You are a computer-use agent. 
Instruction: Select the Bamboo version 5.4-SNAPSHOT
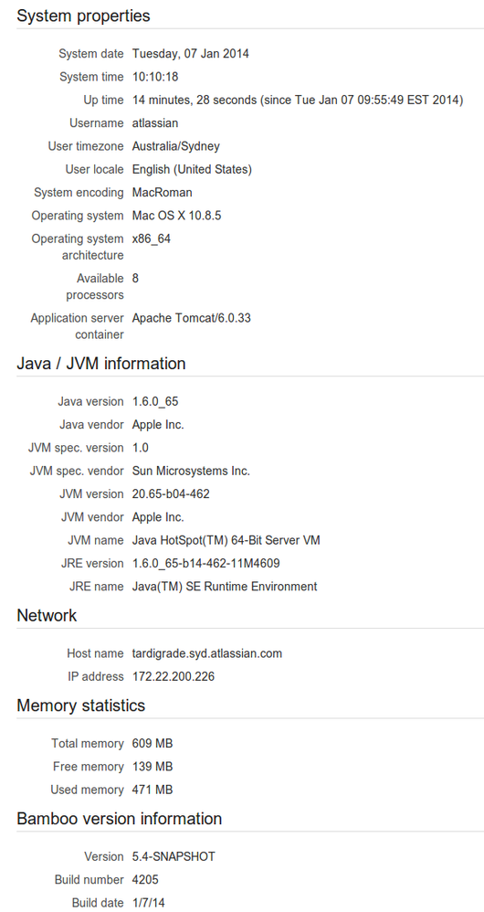click(174, 856)
